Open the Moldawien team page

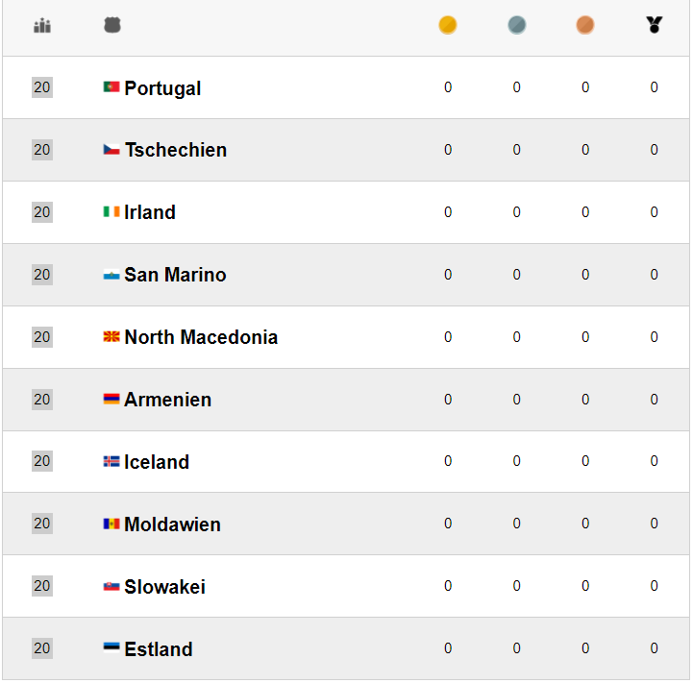pos(172,524)
